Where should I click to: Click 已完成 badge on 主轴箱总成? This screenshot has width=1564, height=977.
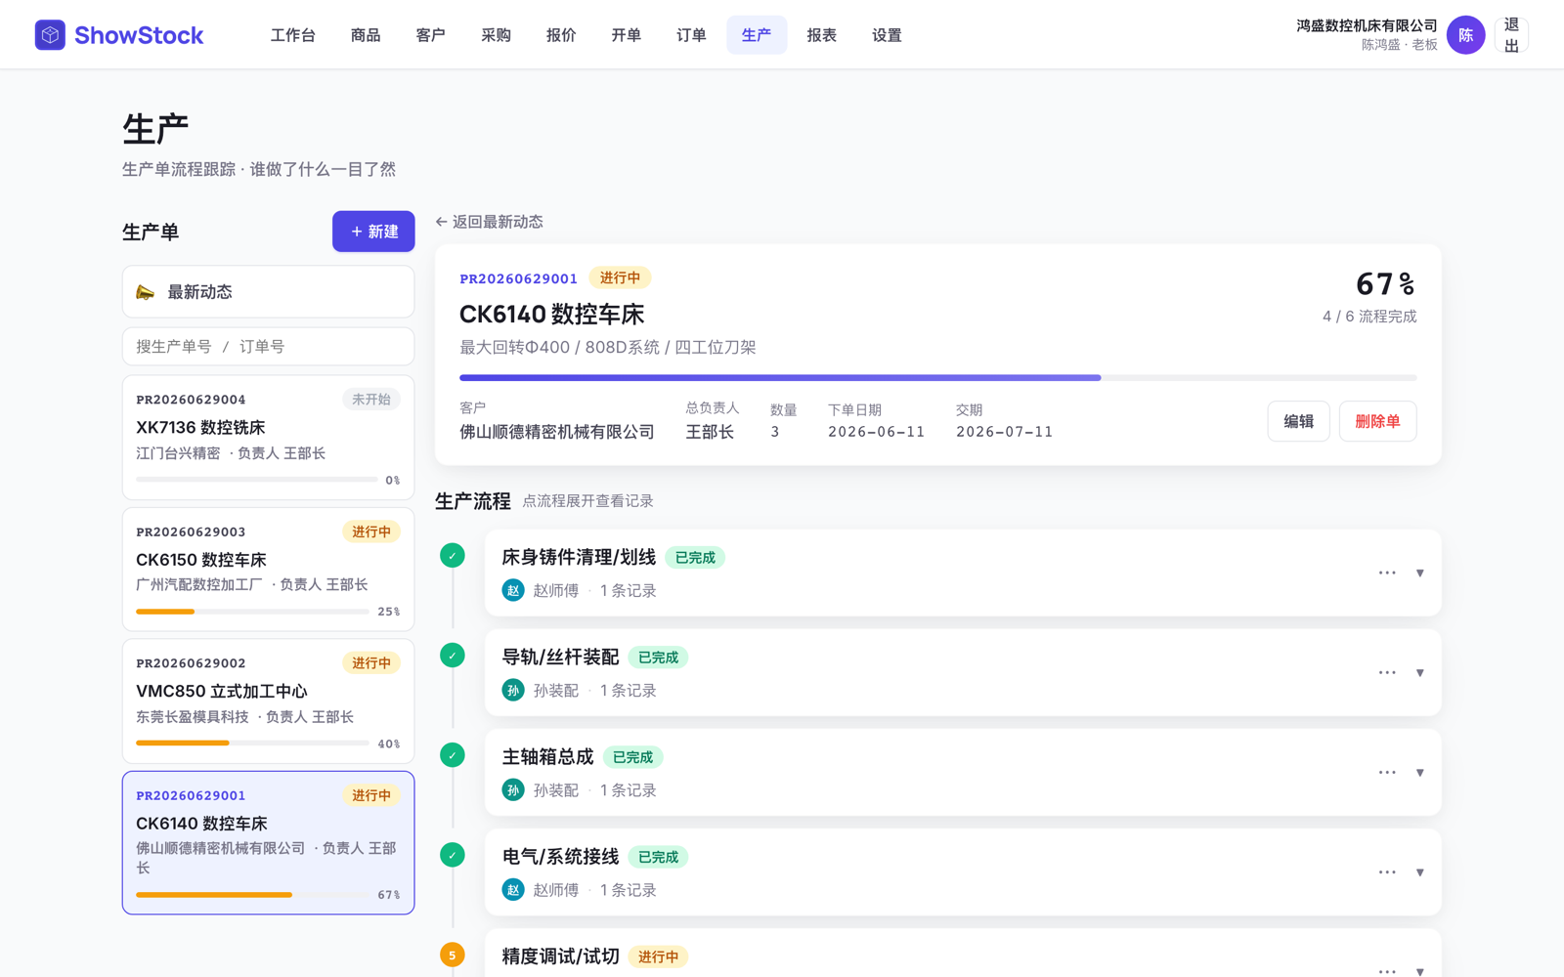632,757
